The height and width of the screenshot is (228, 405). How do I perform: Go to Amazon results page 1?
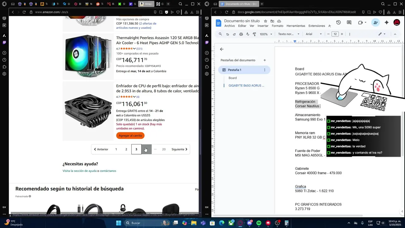[x=116, y=149]
